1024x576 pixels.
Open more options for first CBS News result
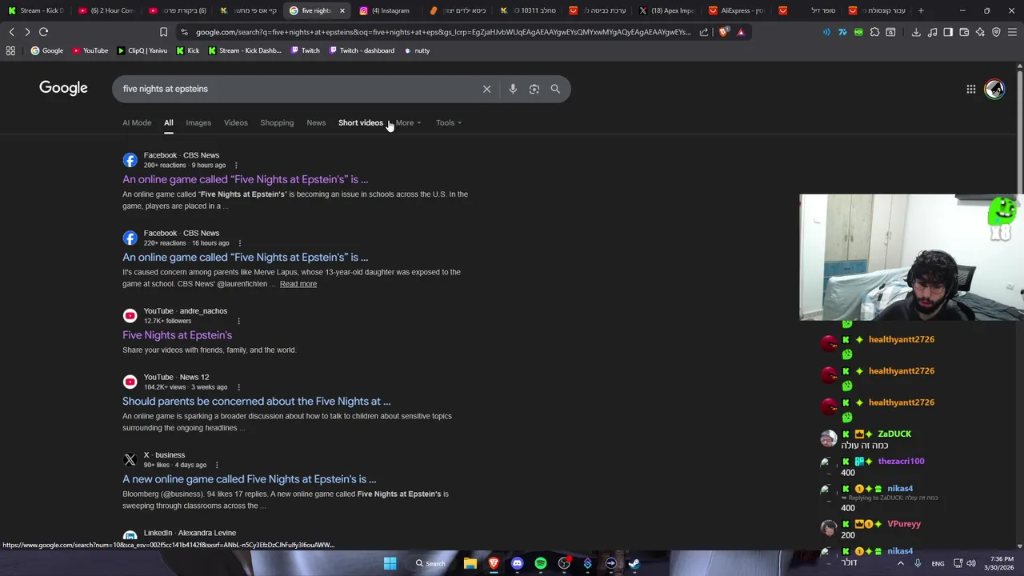(235, 166)
